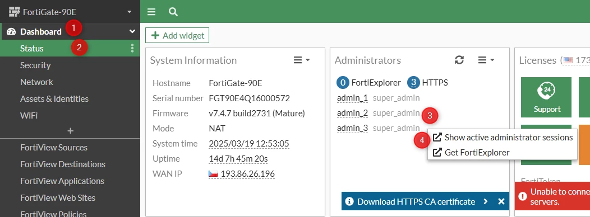Image resolution: width=590 pixels, height=217 pixels.
Task: Click firmware version v7.4.7 build2731
Action: tap(257, 114)
